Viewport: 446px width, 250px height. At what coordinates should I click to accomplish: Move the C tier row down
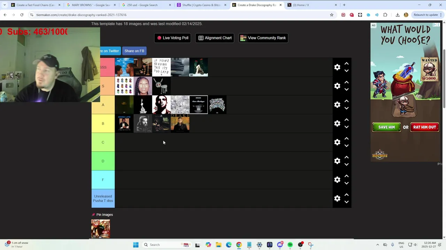click(x=346, y=145)
